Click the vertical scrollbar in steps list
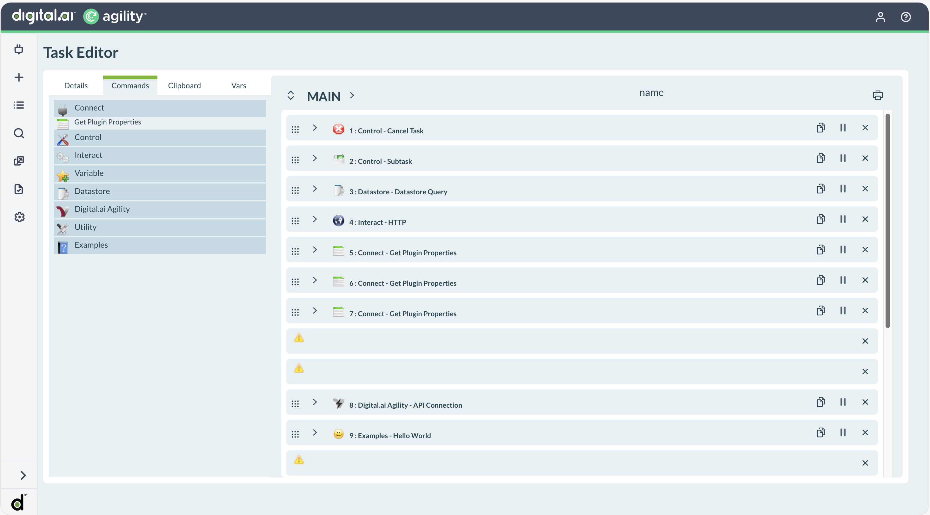 (887, 220)
